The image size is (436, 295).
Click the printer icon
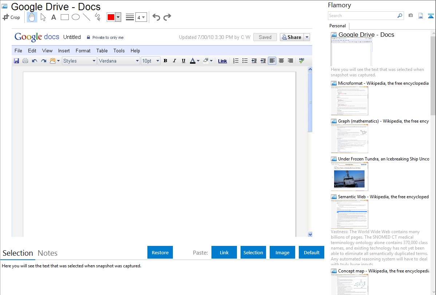coord(25,61)
